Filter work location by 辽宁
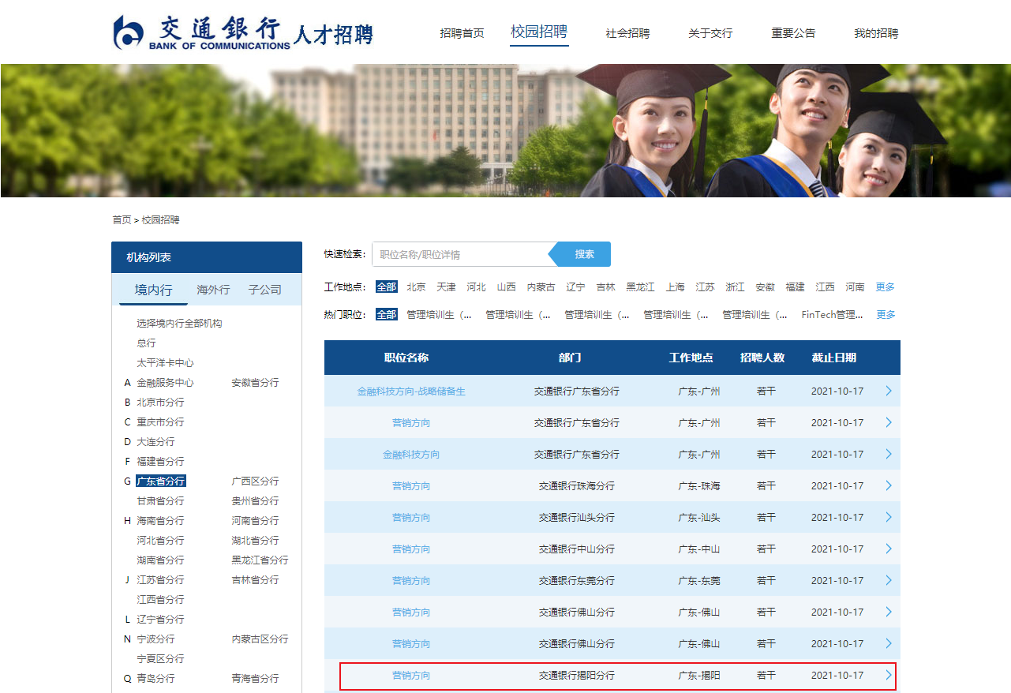This screenshot has height=693, width=1011. (x=575, y=287)
